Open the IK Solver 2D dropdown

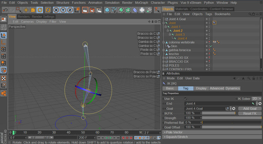pyautogui.click(x=257, y=99)
